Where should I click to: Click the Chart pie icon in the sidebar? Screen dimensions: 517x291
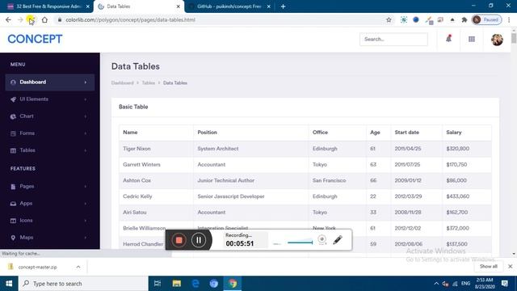(13, 116)
